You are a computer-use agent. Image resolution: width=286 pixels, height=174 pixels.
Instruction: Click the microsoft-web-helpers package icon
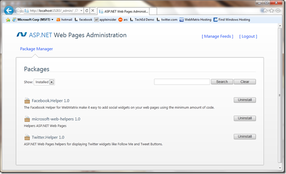[x=27, y=119]
